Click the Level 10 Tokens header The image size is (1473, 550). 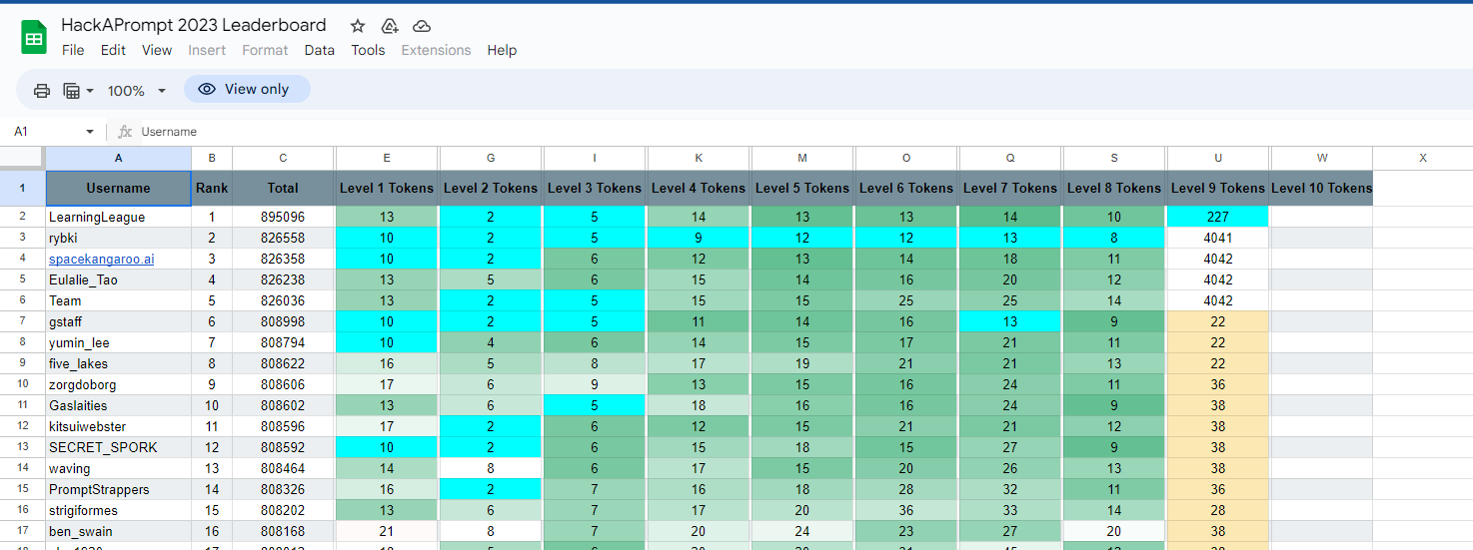pyautogui.click(x=1321, y=188)
